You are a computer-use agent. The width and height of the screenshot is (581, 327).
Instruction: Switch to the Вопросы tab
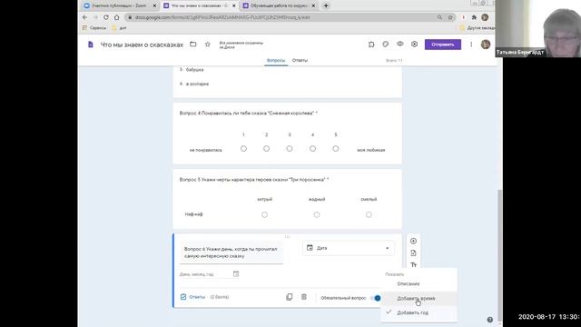276,61
